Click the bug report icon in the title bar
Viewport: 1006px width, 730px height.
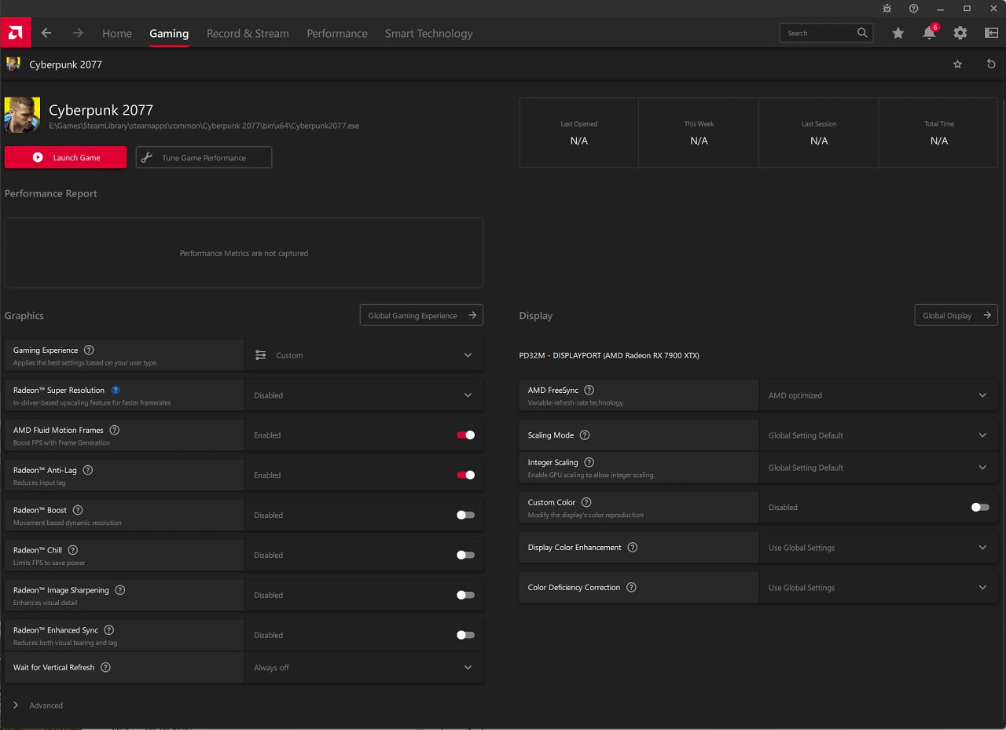[887, 9]
